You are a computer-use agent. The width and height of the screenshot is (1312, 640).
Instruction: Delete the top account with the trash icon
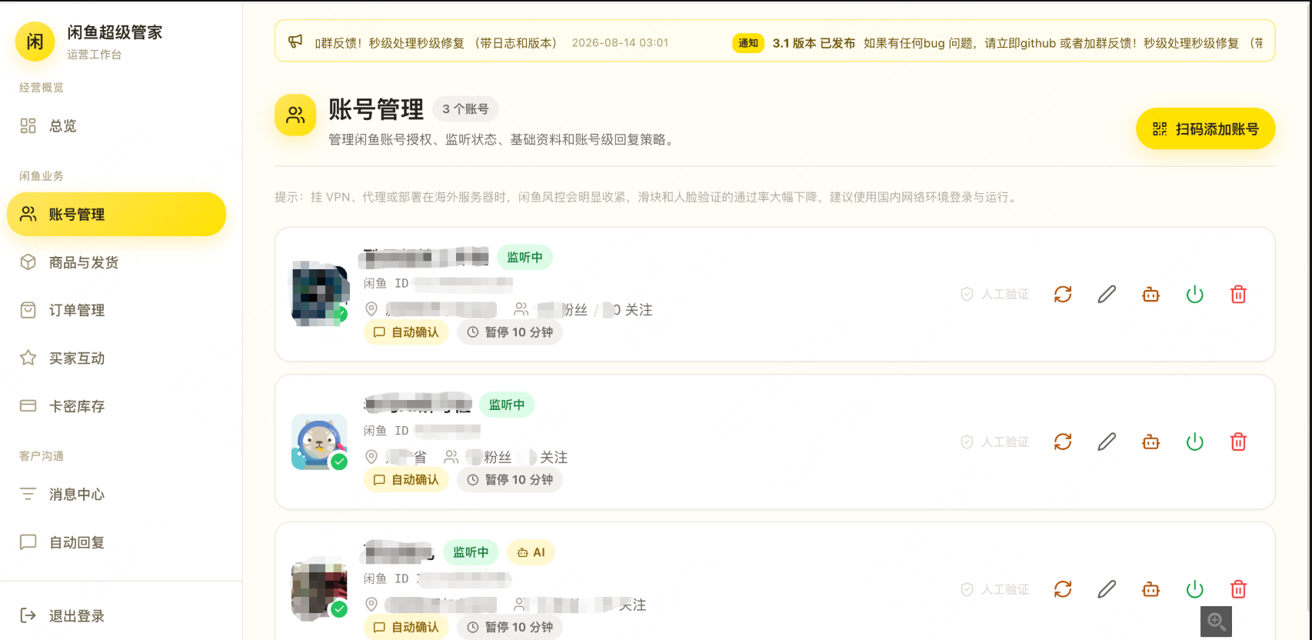click(x=1238, y=294)
